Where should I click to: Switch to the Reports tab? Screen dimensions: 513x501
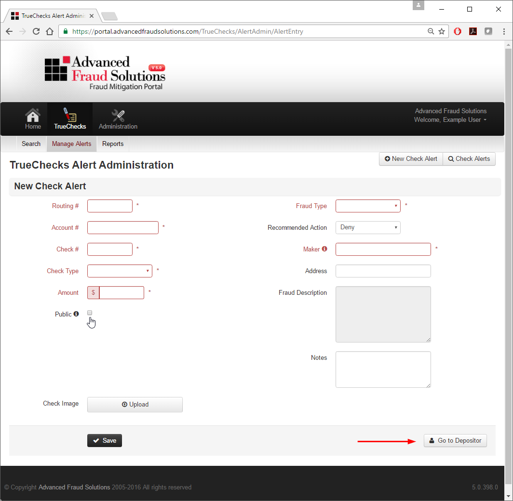click(x=112, y=144)
